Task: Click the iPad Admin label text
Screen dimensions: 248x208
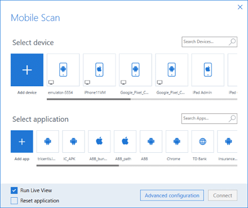Action: click(x=202, y=92)
